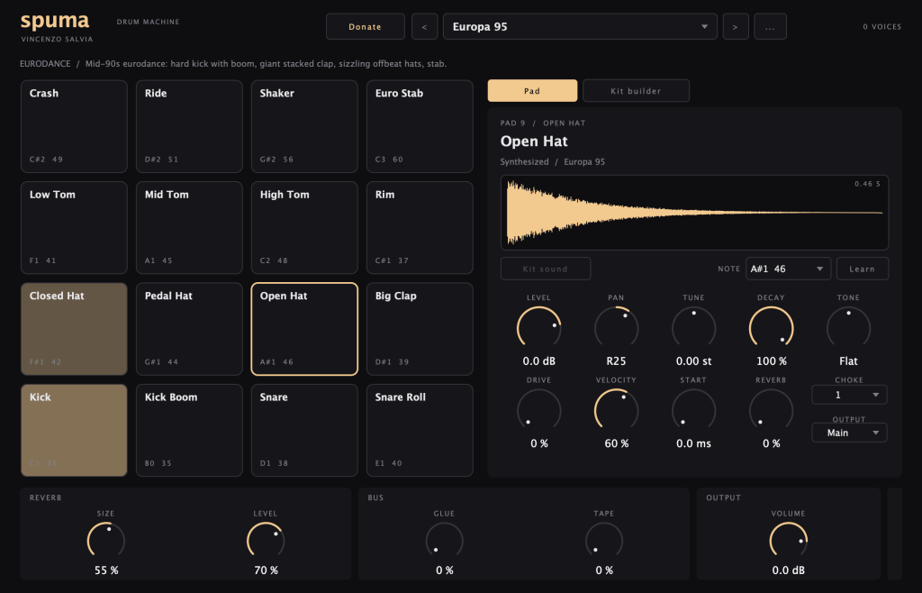Viewport: 922px width, 593px height.
Task: Trigger the Rim pad
Action: tap(420, 228)
